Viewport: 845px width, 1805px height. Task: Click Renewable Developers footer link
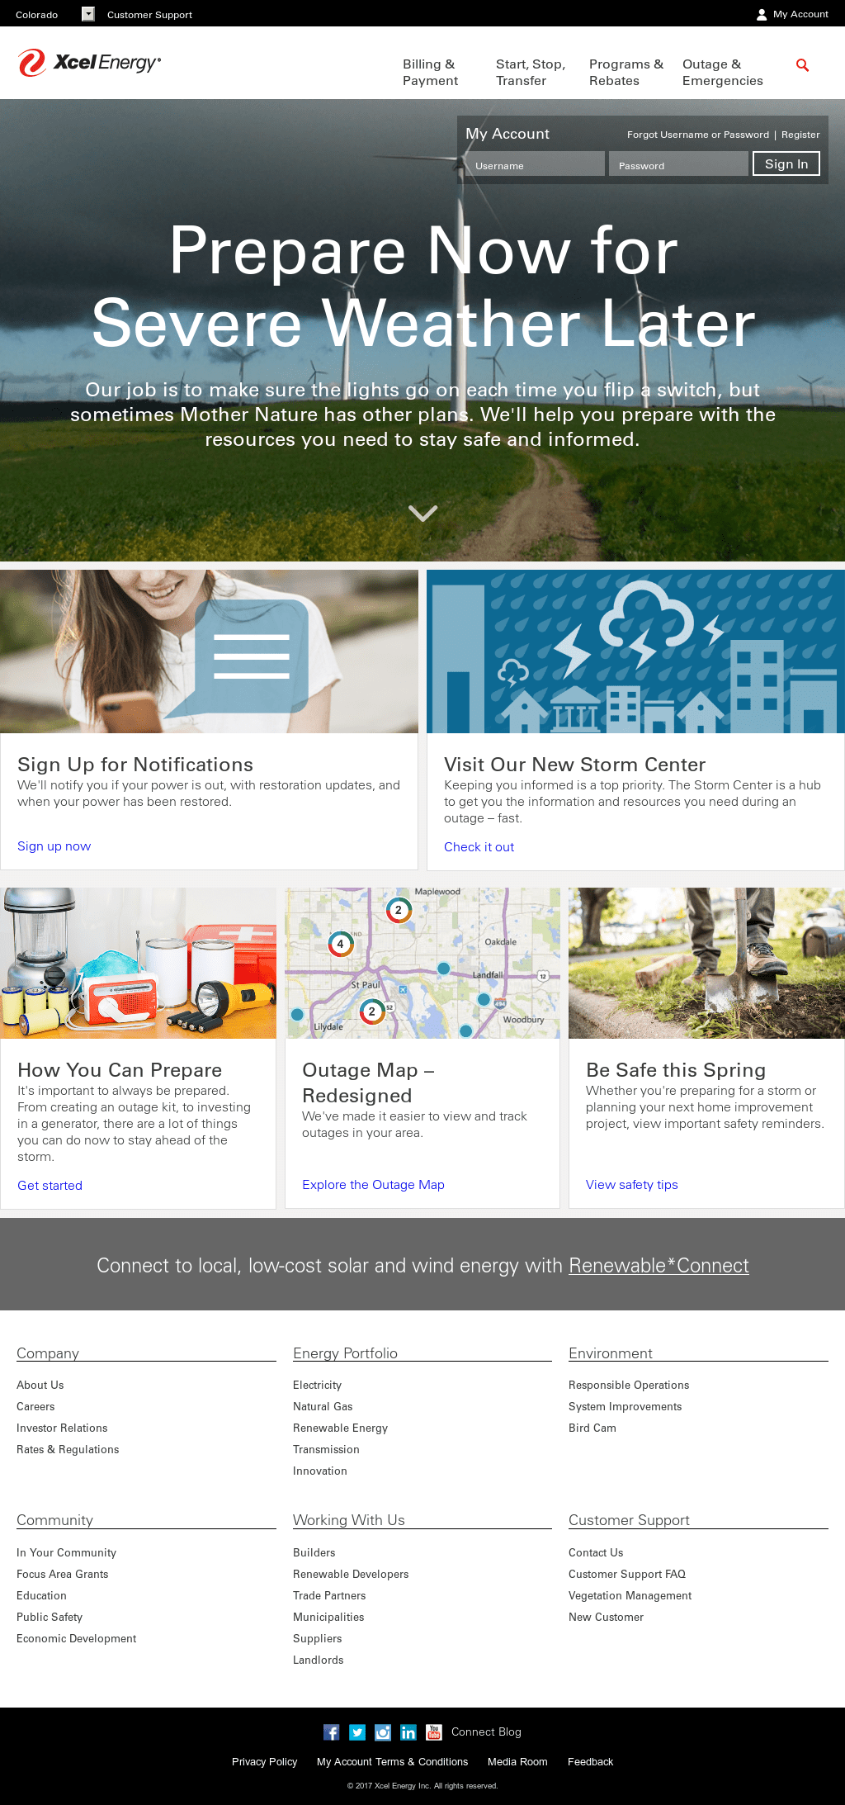[x=351, y=1575]
